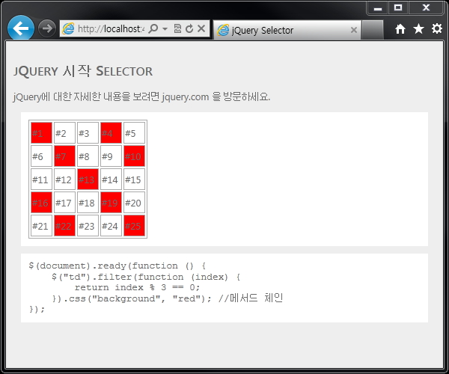Click the search magnifier icon in address bar
This screenshot has width=449, height=374.
pos(153,28)
